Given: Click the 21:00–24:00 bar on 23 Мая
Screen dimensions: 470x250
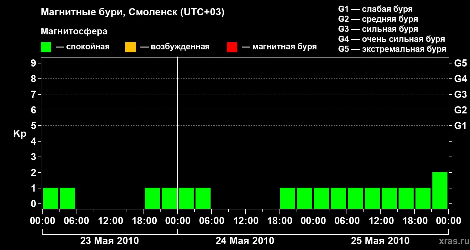Looking at the screenshot, I should pyautogui.click(x=169, y=198).
